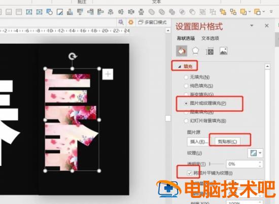
Task: Open Fill & Line paint bucket tab
Action: tap(182, 51)
